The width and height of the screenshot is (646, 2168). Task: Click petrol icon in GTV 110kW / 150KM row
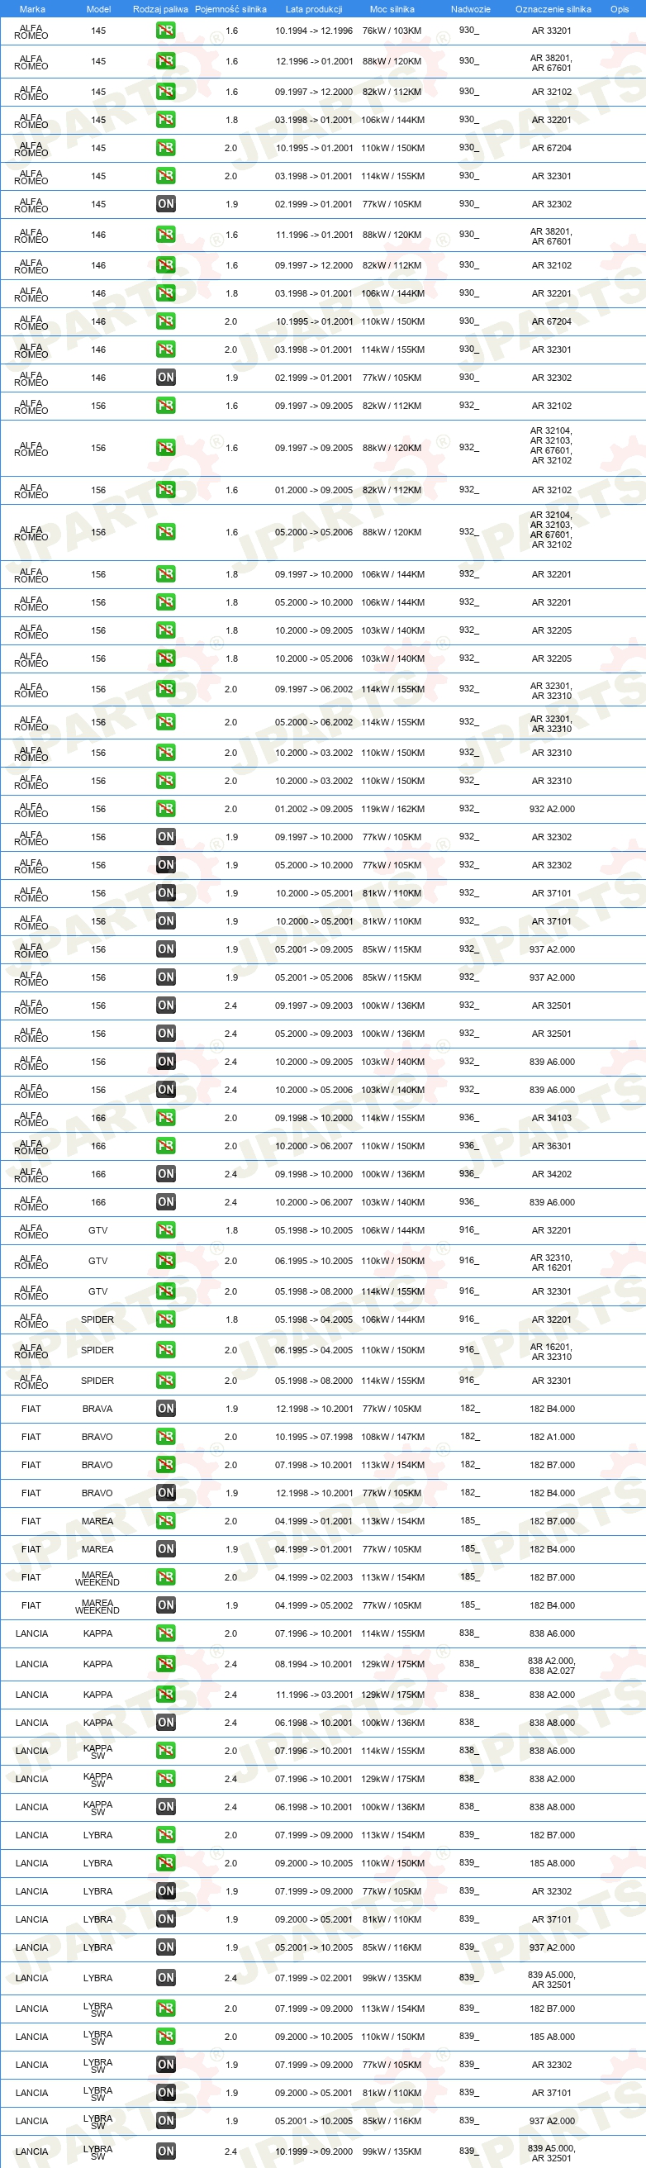coord(166,1261)
